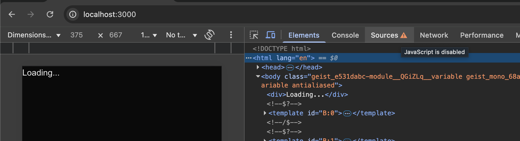
Task: Select the first <!--$?--> comment node
Action: coord(284,104)
